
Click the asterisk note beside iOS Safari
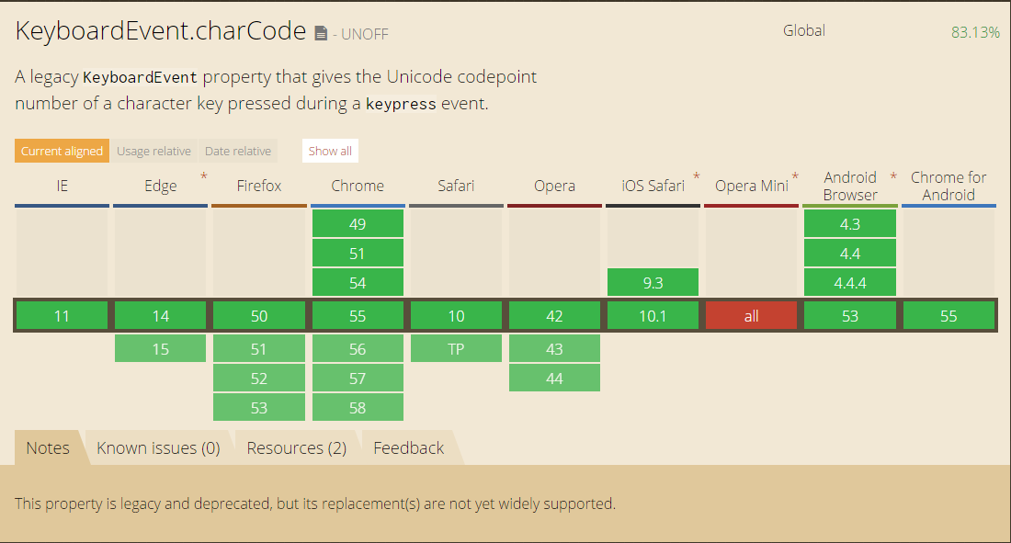click(697, 176)
